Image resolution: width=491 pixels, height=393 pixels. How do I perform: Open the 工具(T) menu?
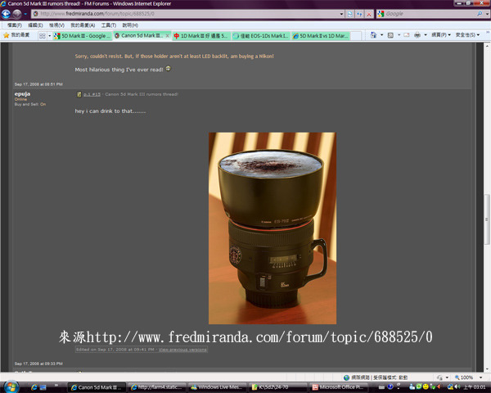click(x=108, y=25)
